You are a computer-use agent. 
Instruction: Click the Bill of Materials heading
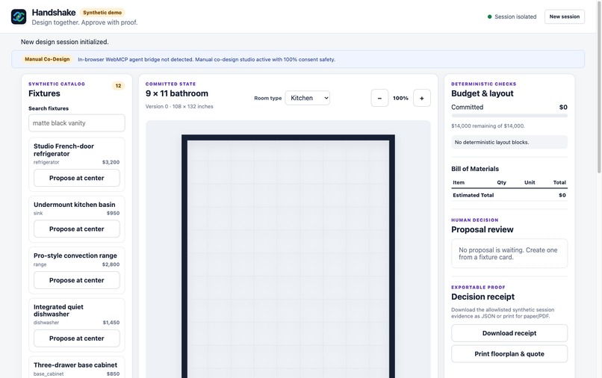click(475, 169)
